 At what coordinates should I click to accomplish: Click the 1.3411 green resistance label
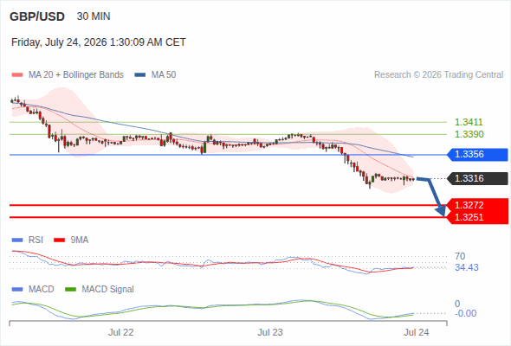click(x=469, y=122)
